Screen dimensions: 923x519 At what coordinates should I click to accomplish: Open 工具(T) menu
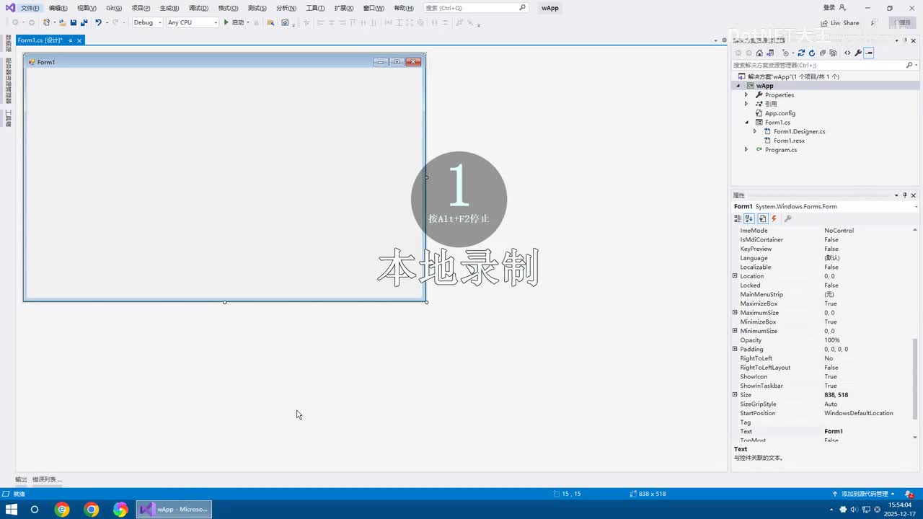[x=315, y=8]
